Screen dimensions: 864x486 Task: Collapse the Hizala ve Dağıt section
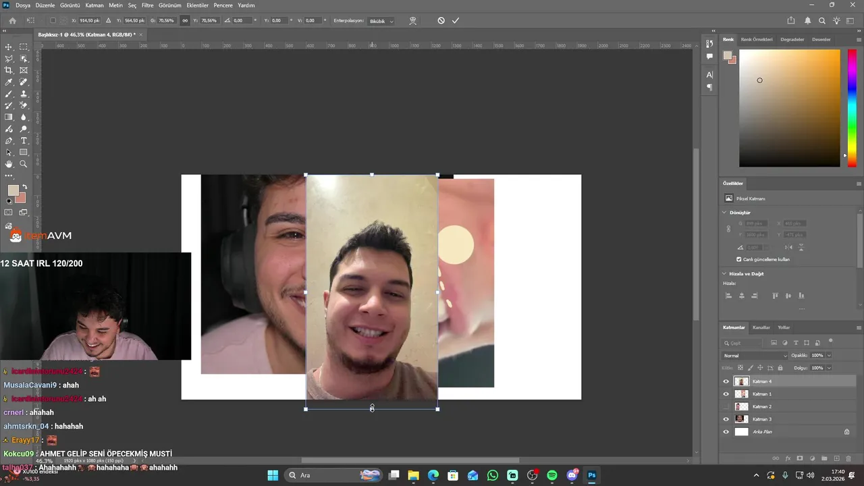(725, 273)
